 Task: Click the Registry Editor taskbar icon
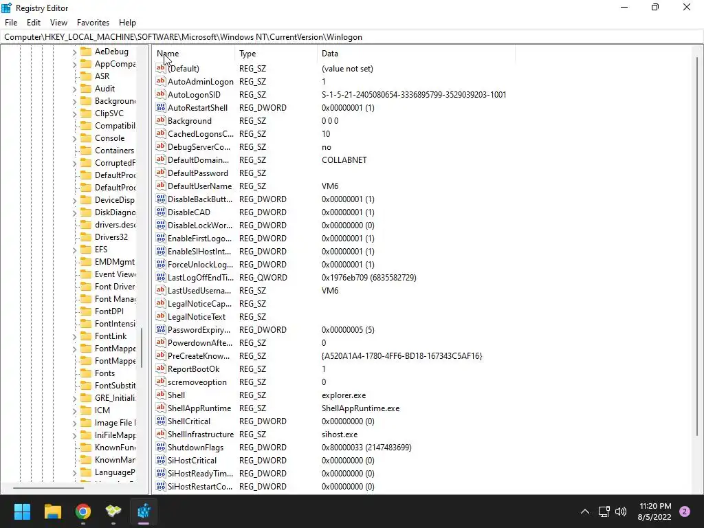click(144, 511)
